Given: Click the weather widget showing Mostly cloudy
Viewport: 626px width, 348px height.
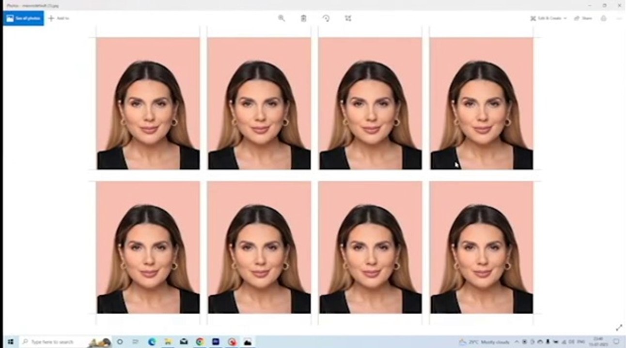Looking at the screenshot, I should pyautogui.click(x=483, y=342).
